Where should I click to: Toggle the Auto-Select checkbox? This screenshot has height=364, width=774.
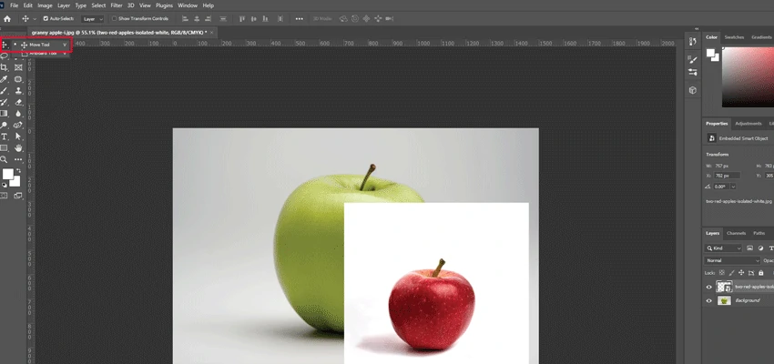(46, 19)
